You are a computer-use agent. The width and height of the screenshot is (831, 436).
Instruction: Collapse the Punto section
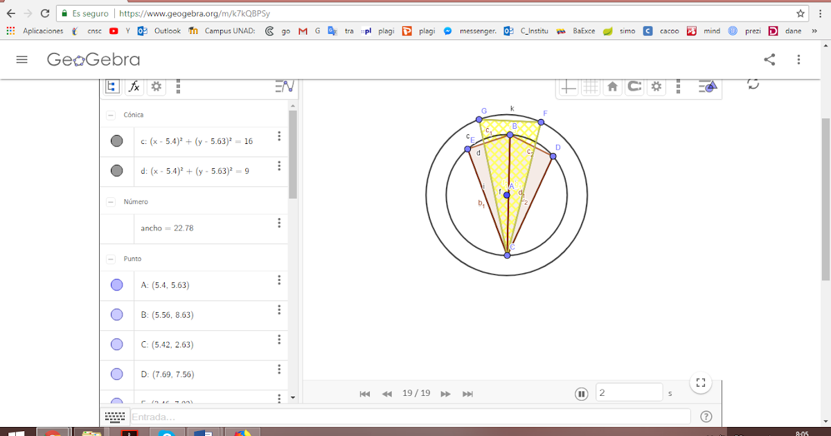coord(110,258)
